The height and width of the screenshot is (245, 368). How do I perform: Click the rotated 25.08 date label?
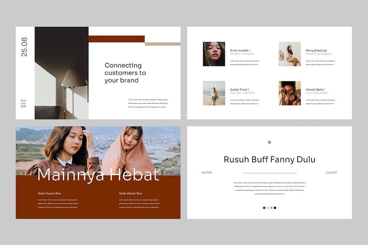tap(24, 47)
